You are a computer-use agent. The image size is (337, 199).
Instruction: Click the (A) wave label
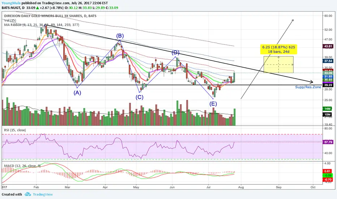[x=77, y=93]
